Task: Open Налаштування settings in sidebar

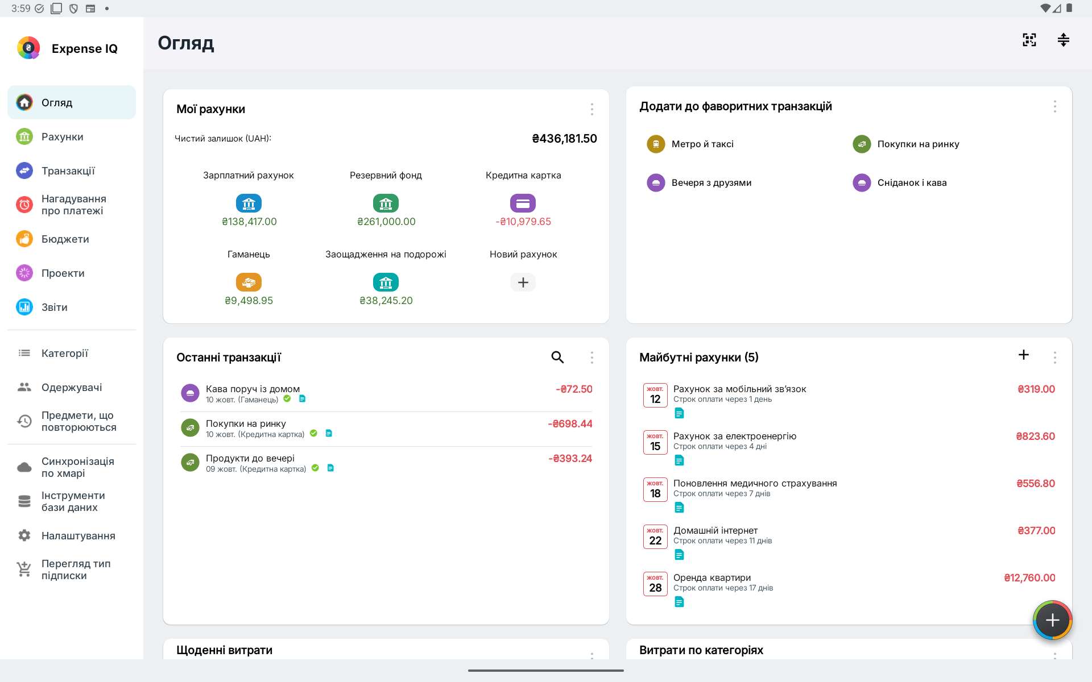Action: 72,535
